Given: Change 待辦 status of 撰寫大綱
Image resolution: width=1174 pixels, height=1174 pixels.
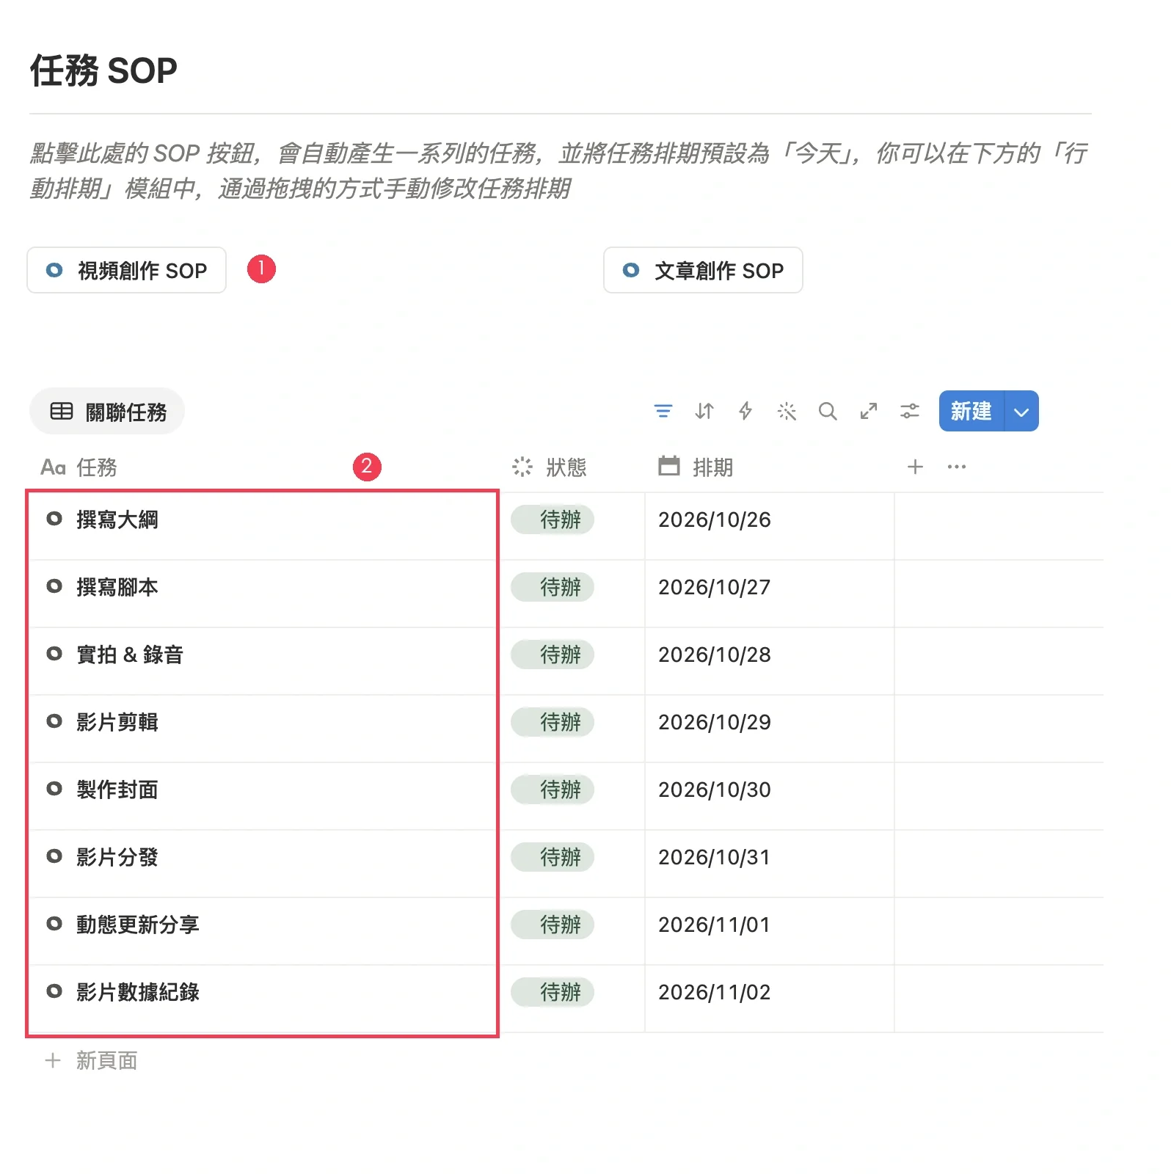Looking at the screenshot, I should 553,519.
